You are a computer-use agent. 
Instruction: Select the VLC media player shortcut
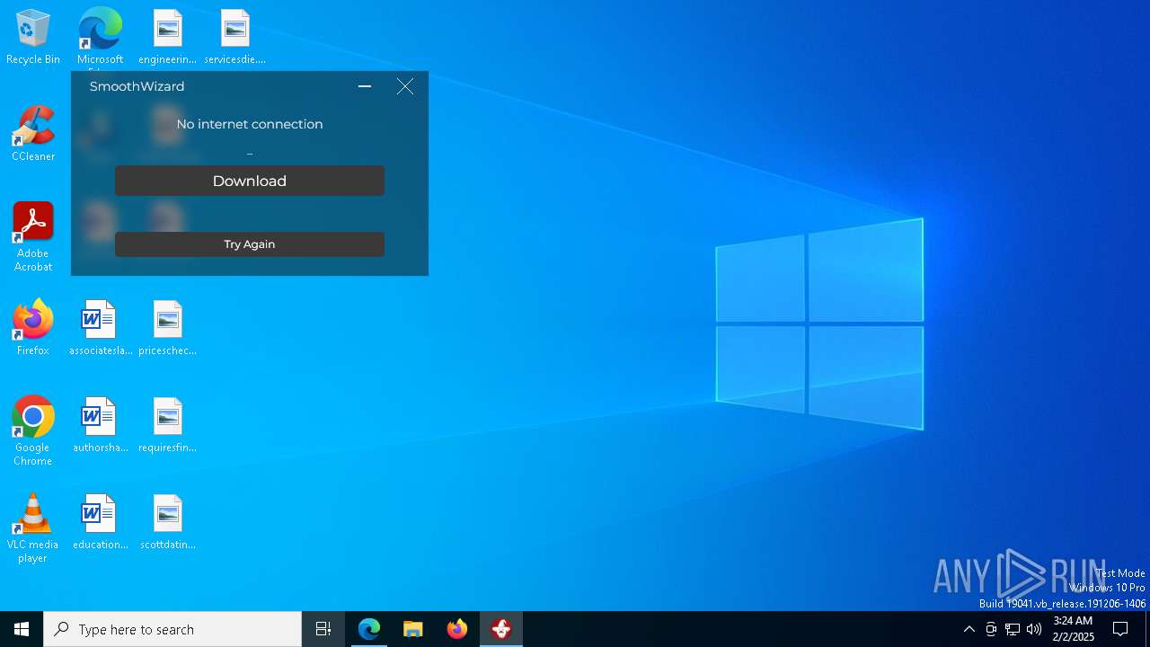pos(33,528)
